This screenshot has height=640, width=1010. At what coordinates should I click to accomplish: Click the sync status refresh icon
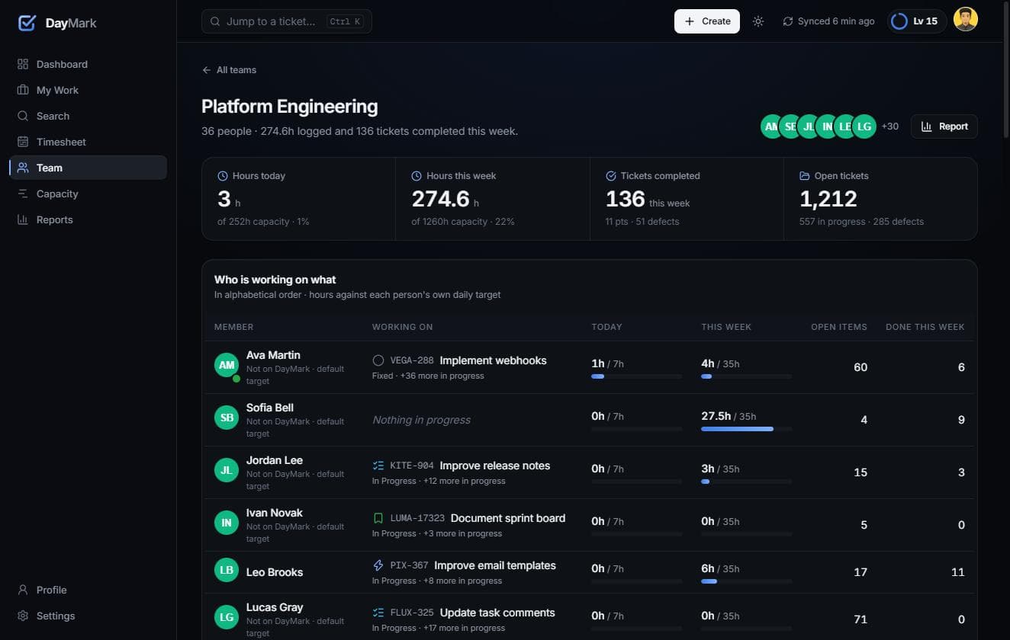click(x=788, y=21)
